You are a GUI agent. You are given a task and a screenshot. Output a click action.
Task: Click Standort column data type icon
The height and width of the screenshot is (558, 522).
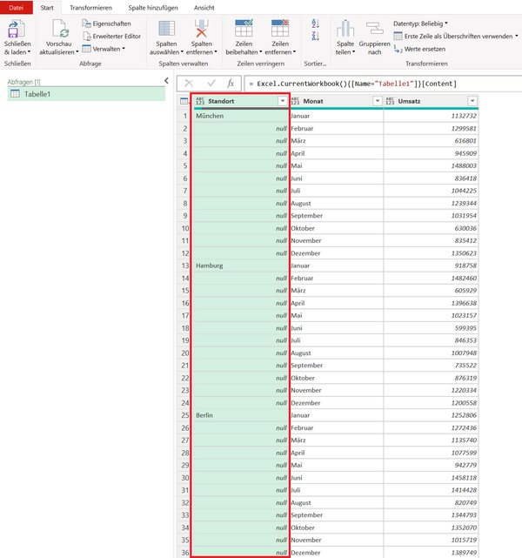(200, 101)
